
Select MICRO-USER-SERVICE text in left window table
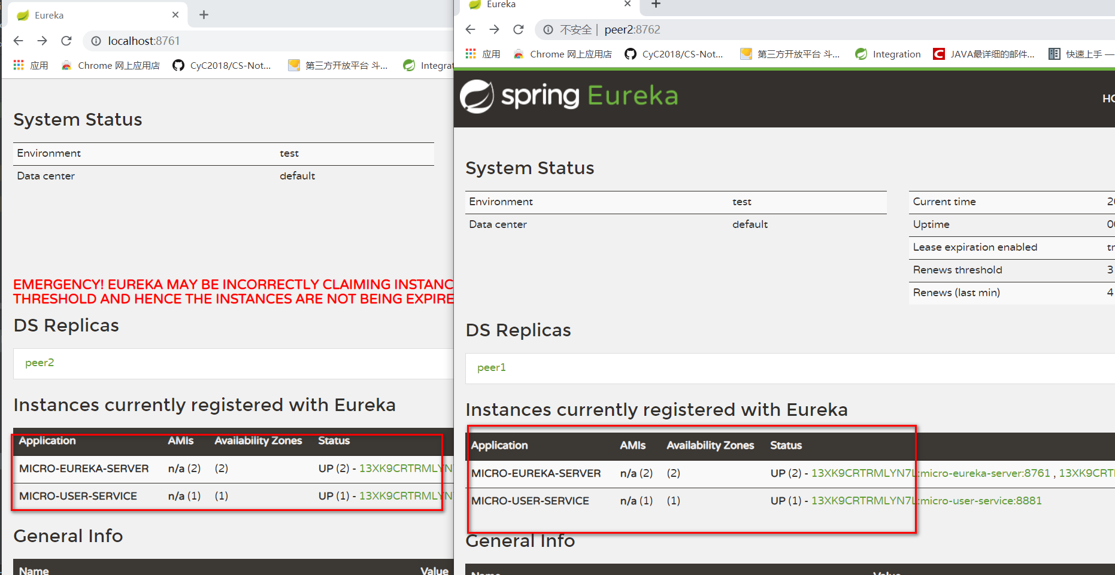tap(78, 496)
